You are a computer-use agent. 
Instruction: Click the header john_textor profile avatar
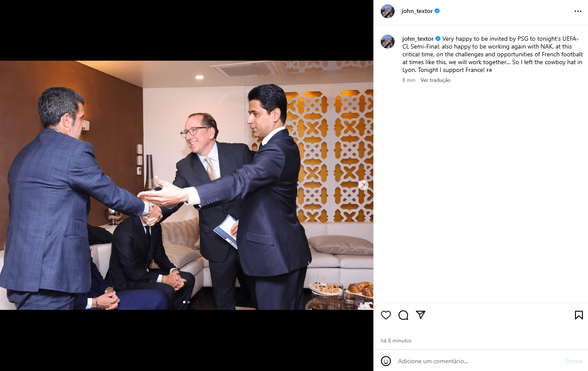click(388, 11)
